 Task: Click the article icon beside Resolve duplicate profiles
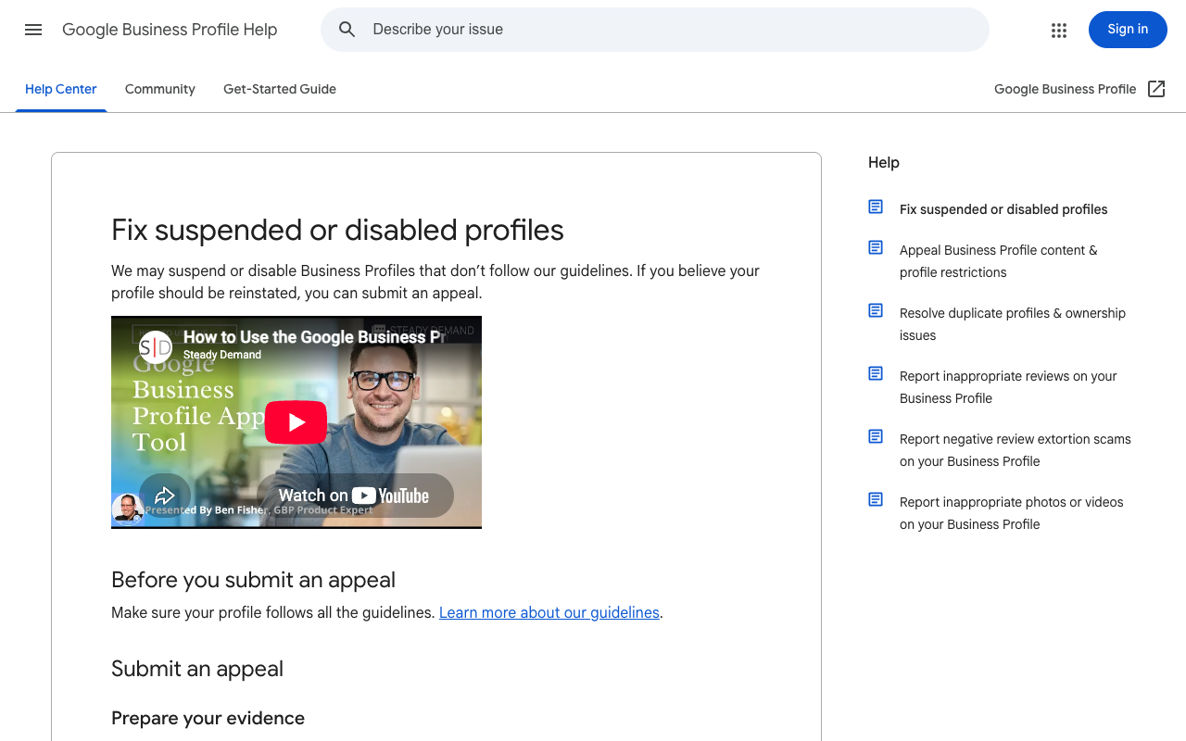click(x=876, y=310)
